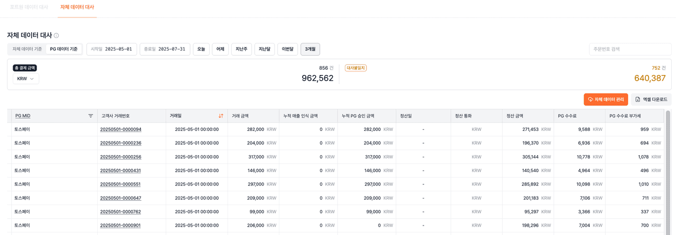Select PG 데이터 기준 toggle option
The image size is (676, 235).
pos(64,49)
